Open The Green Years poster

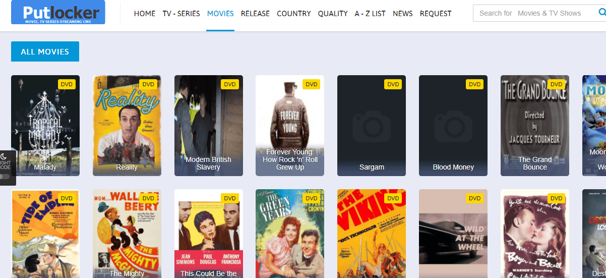(290, 234)
